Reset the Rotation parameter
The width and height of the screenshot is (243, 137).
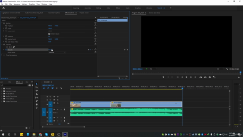[95, 36]
